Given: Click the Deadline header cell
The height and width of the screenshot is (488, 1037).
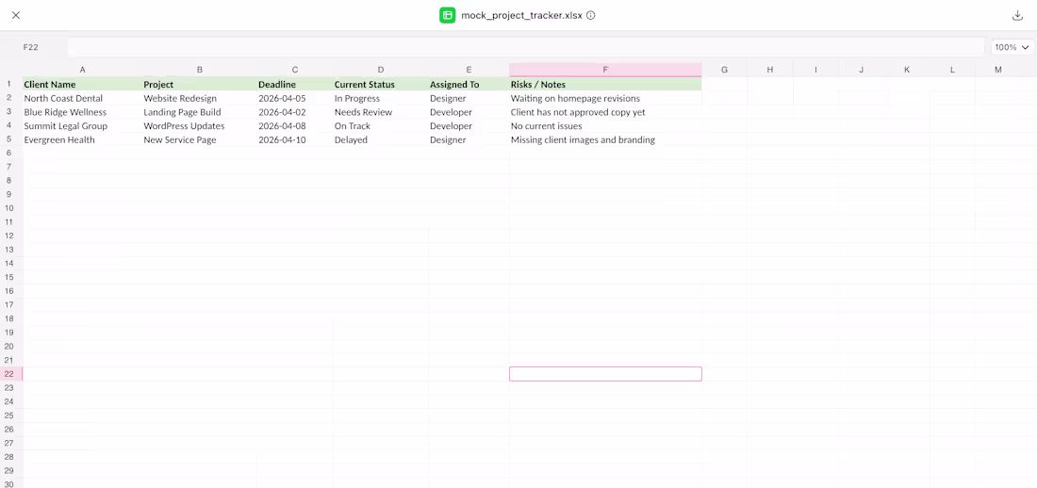Looking at the screenshot, I should [x=295, y=84].
